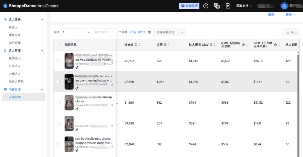This screenshot has height=157, width=303.
Task: Play thumbnail of video with 31,560 曝光量
Action: (x=69, y=103)
